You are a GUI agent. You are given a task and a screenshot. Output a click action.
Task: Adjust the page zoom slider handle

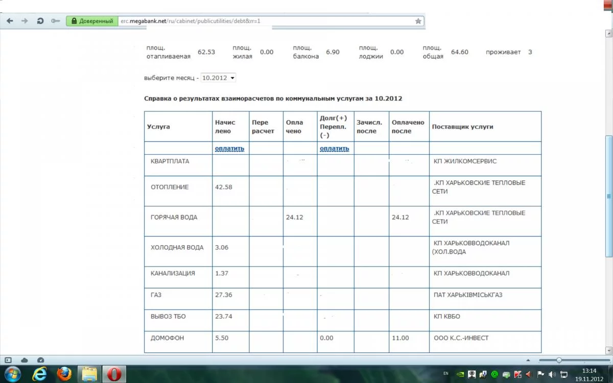pyautogui.click(x=559, y=360)
